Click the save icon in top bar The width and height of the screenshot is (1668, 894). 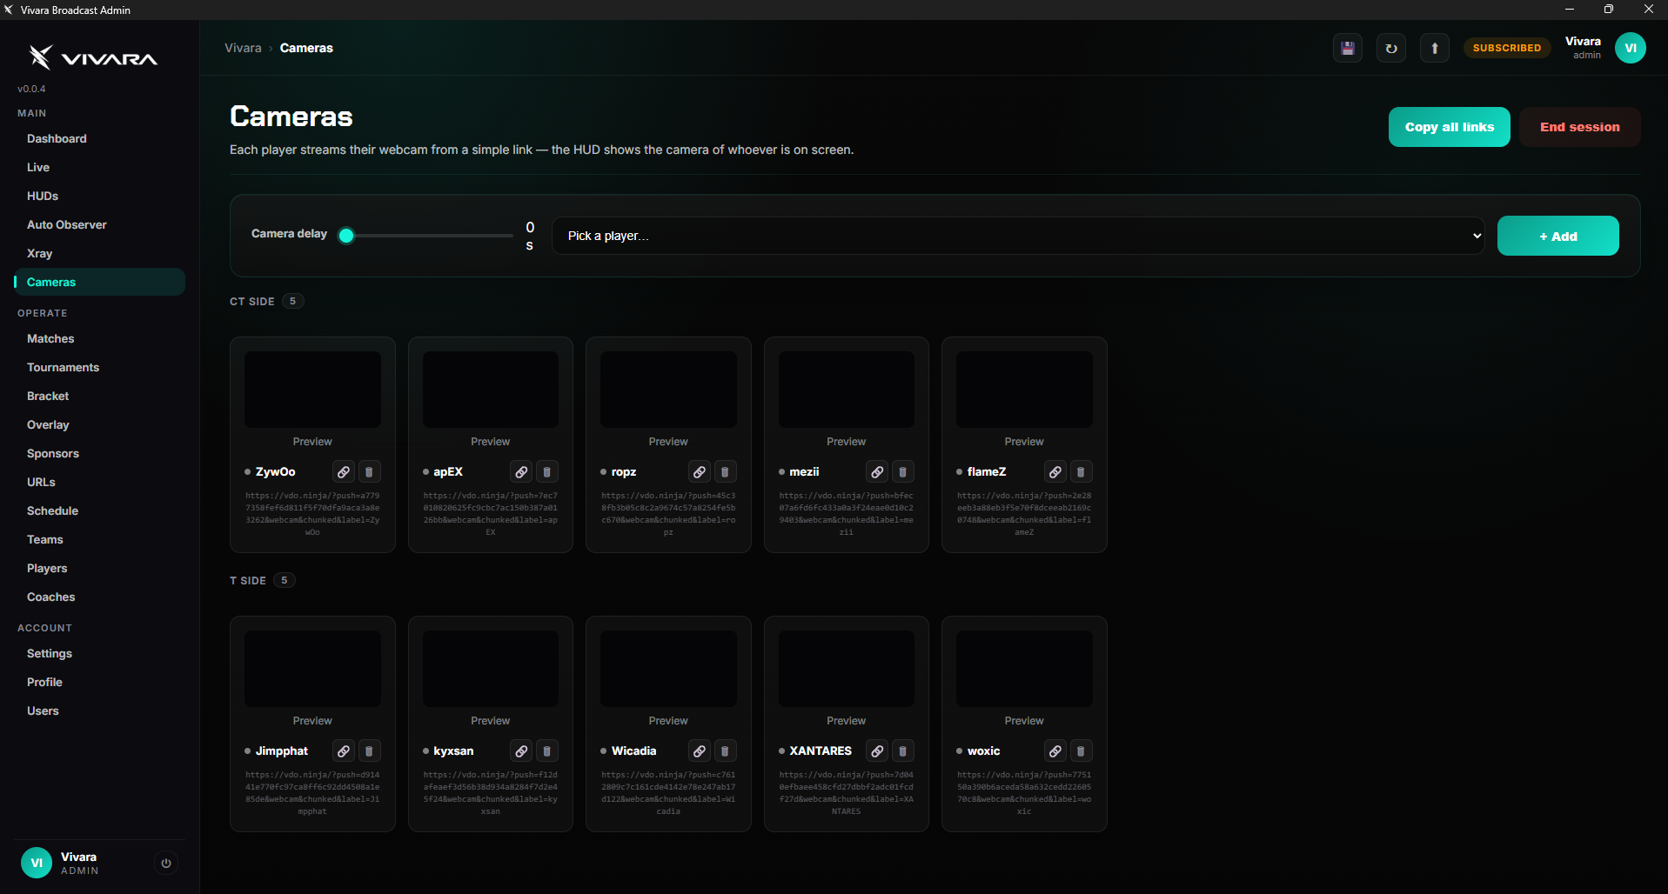coord(1348,48)
